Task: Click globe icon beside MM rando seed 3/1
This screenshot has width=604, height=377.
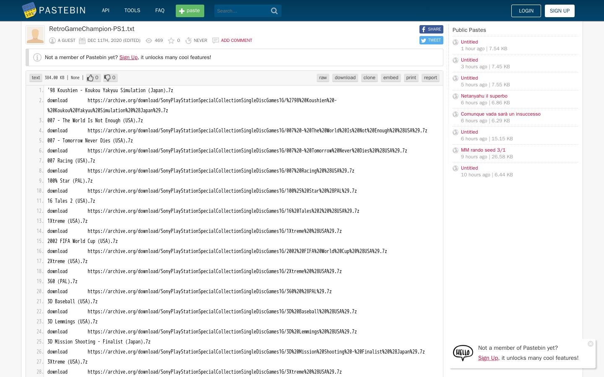Action: tap(456, 150)
